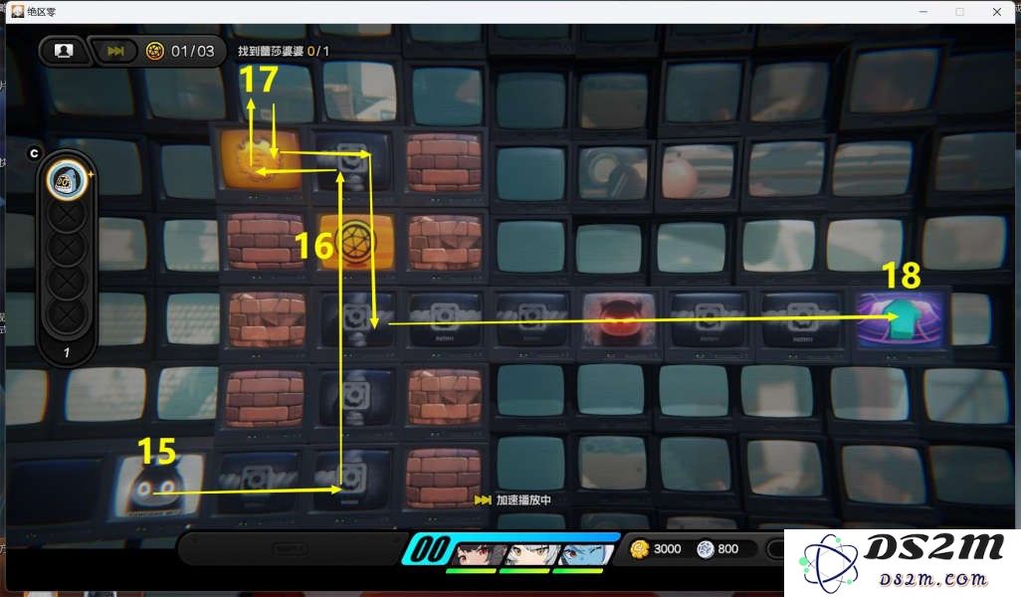Click the 绝区零 window title icon
The width and height of the screenshot is (1021, 597).
pos(18,11)
